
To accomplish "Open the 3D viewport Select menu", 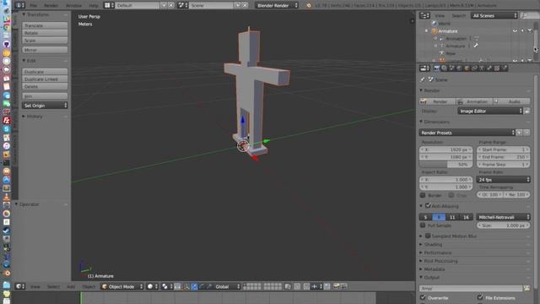I will (53, 286).
